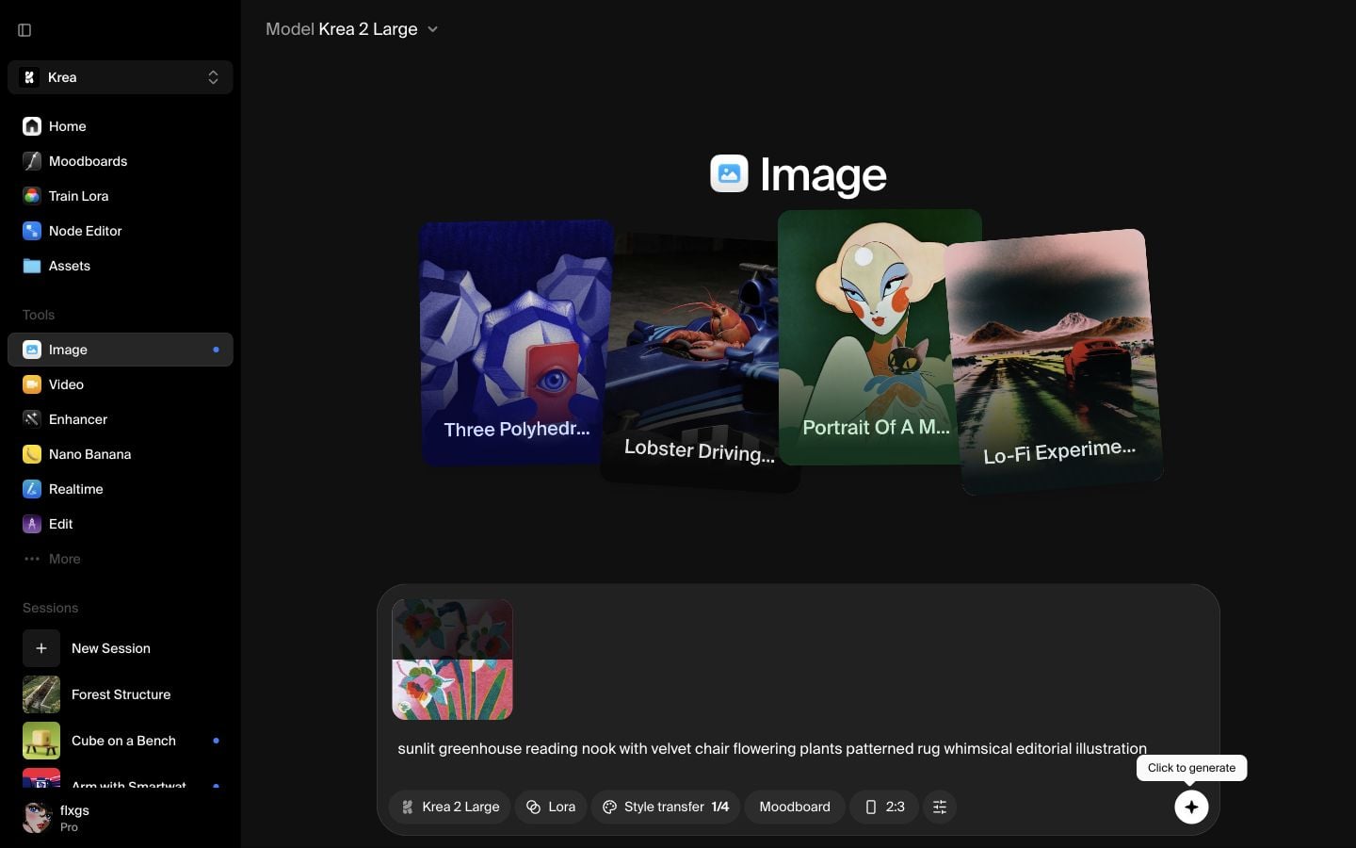Click the Image heading icon
This screenshot has width=1356, height=848.
(729, 173)
